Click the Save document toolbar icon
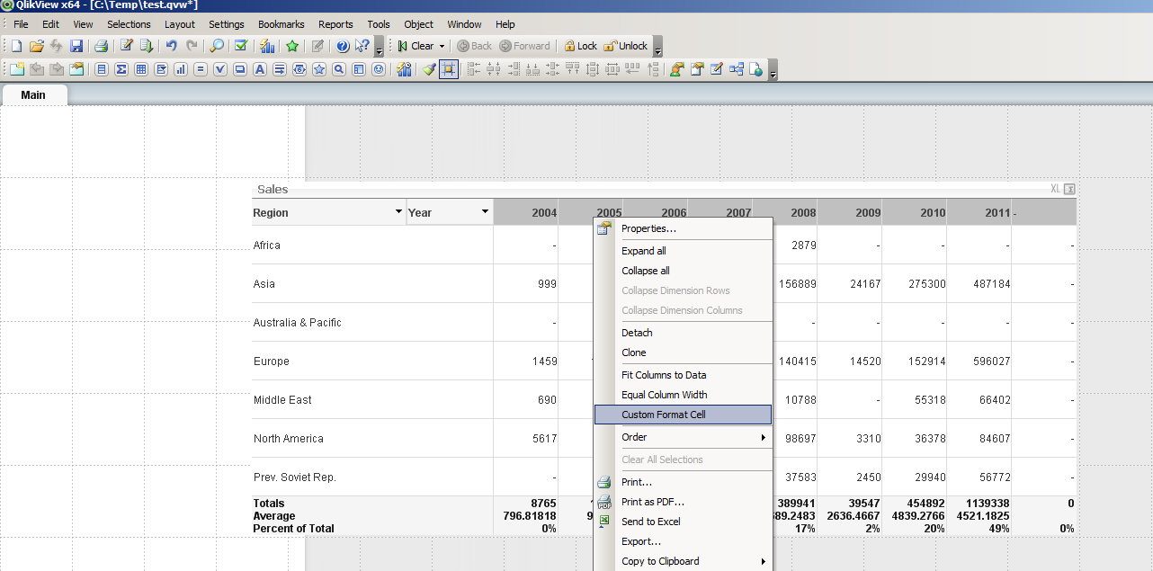The image size is (1153, 571). tap(76, 46)
